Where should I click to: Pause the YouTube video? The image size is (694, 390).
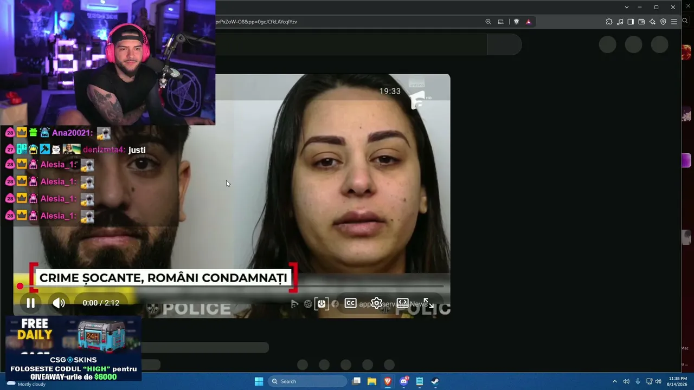[x=31, y=303]
